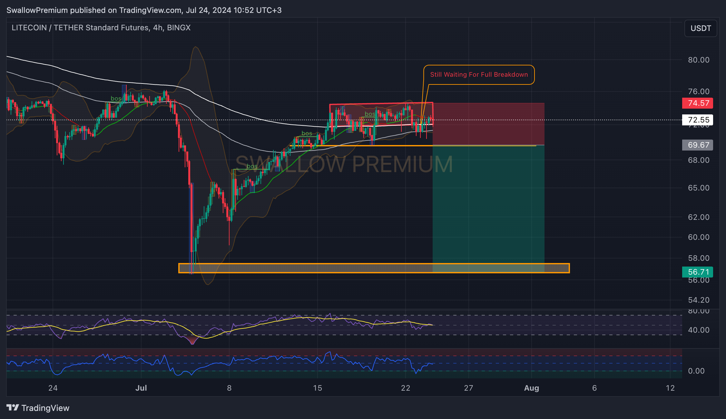Viewport: 726px width, 419px height.
Task: Click the 'Still Waiting For Full Breakdown' callout
Action: tap(479, 75)
